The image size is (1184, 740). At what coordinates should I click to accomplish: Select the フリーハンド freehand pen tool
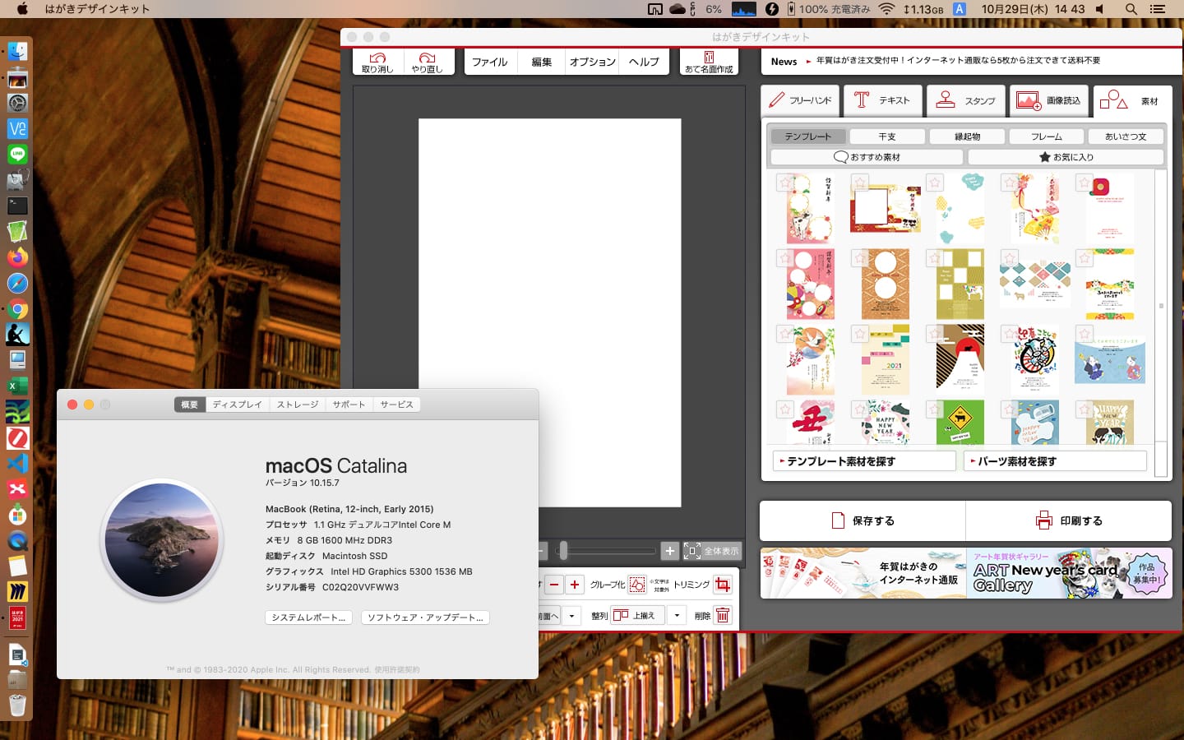pos(800,100)
